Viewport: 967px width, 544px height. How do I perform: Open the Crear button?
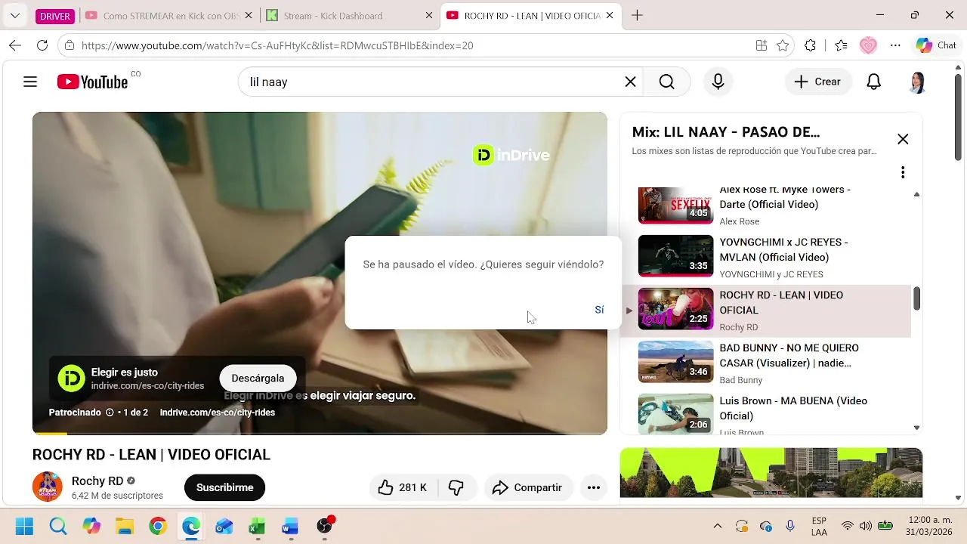[x=818, y=82]
